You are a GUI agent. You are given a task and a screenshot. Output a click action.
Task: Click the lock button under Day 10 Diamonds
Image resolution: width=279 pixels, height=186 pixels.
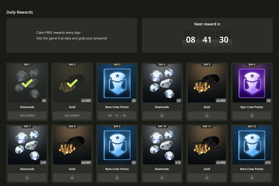[162, 177]
